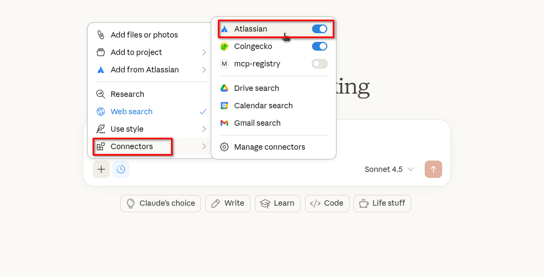Expand the Connectors submenu chevron

(204, 146)
